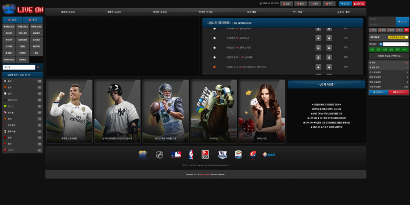Click the green MAX bet amount button
This screenshot has width=410, height=205.
(x=404, y=50)
